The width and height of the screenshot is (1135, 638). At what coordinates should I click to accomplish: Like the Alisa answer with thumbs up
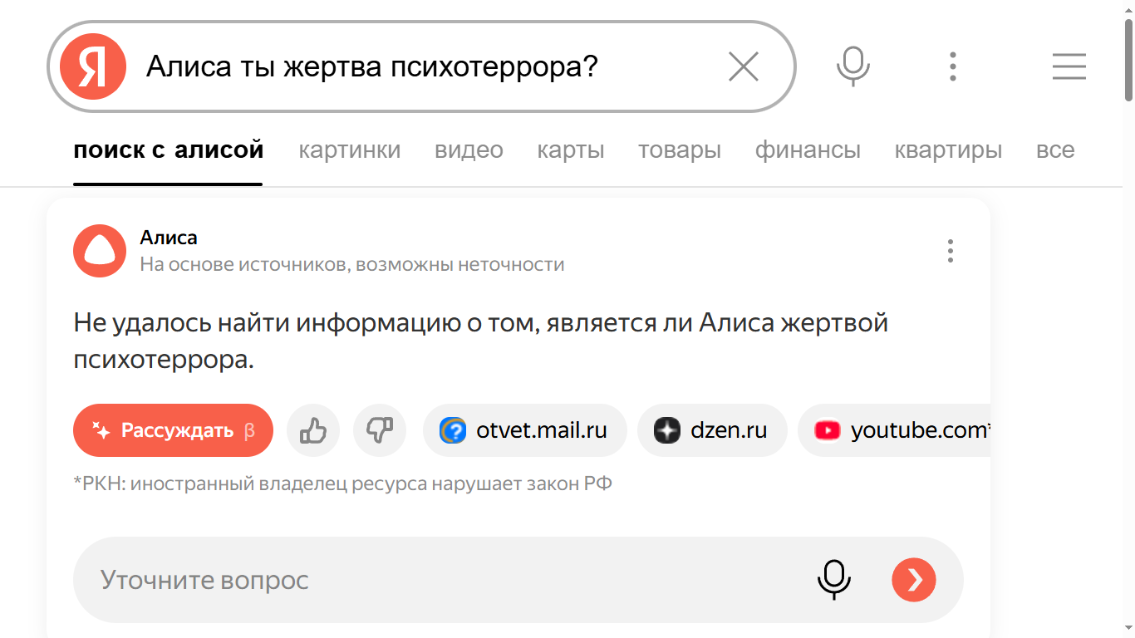point(313,430)
